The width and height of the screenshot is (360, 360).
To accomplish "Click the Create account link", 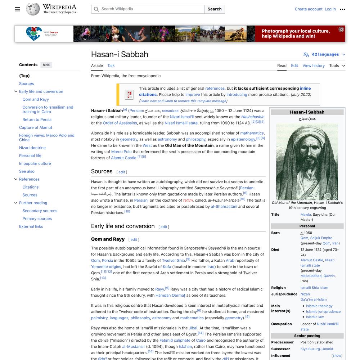I will click(309, 9).
